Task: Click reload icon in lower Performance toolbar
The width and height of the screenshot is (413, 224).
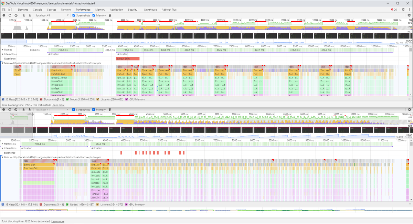Action: pos(10,110)
